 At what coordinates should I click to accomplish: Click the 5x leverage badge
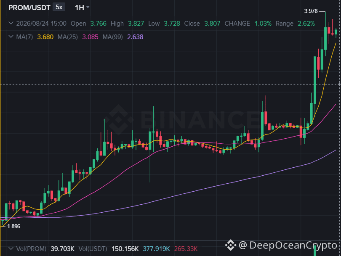coord(59,7)
